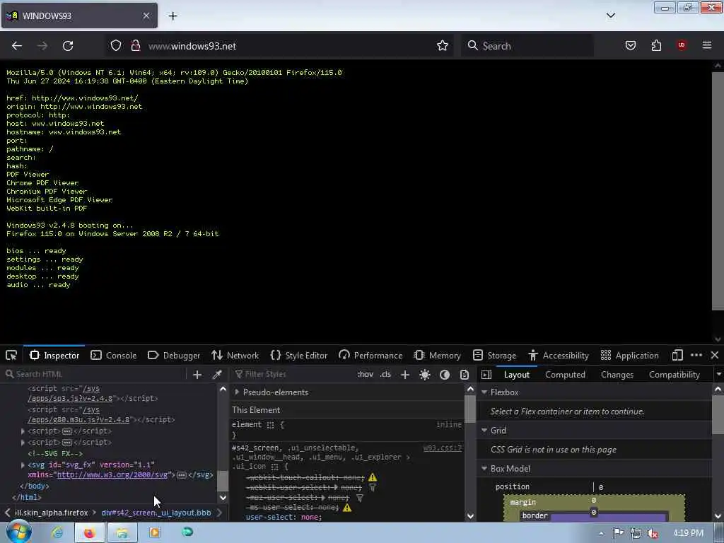
Task: Close the developer tools panel
Action: click(714, 355)
